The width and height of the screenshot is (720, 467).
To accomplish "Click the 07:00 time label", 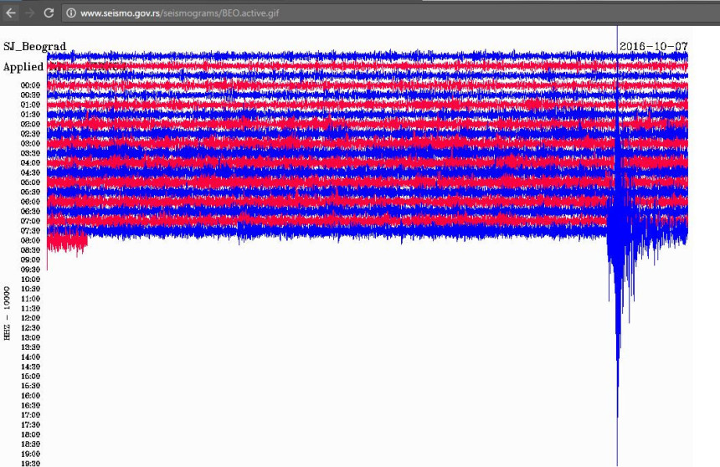I will (x=30, y=221).
